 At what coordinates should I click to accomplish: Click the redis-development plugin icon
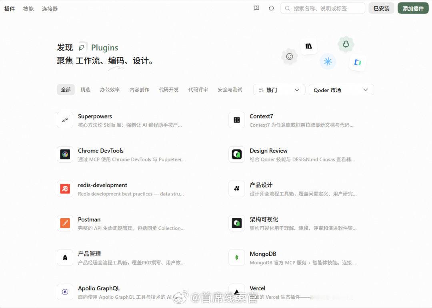65,189
